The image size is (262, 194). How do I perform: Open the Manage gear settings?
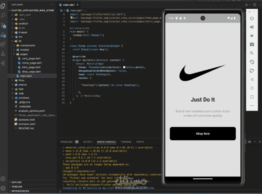tap(3, 188)
